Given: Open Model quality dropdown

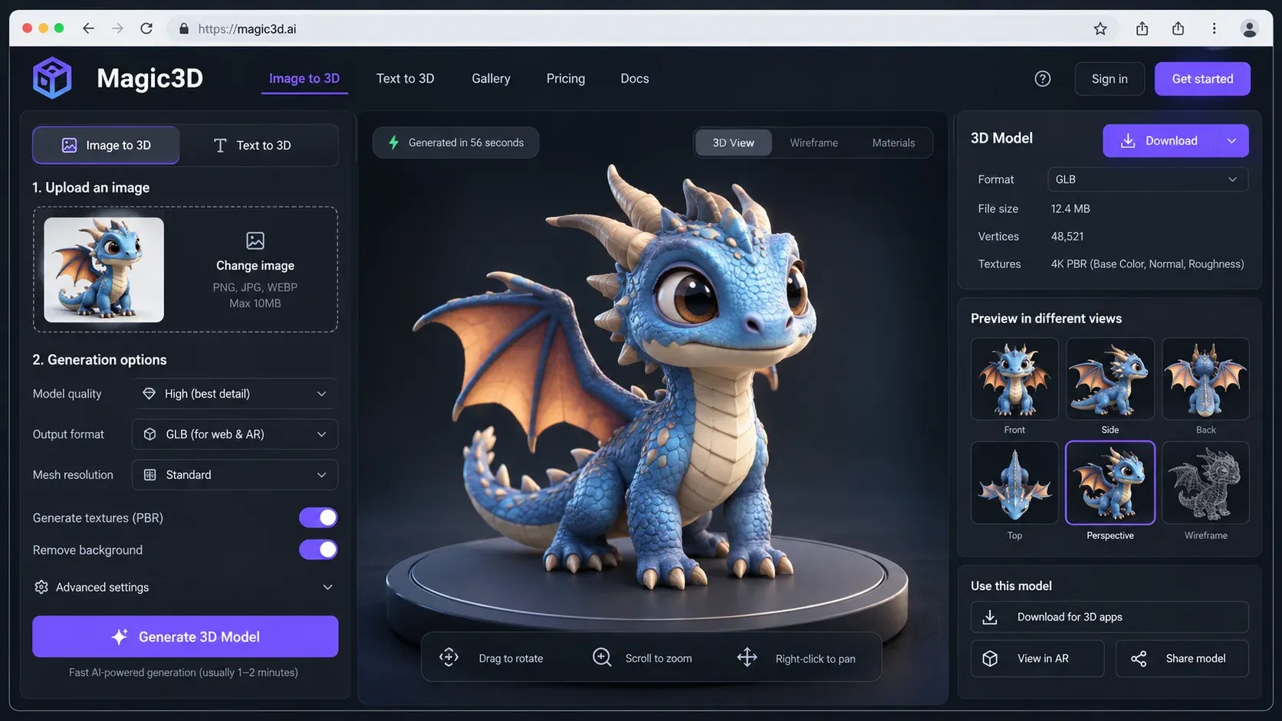Looking at the screenshot, I should tap(235, 393).
